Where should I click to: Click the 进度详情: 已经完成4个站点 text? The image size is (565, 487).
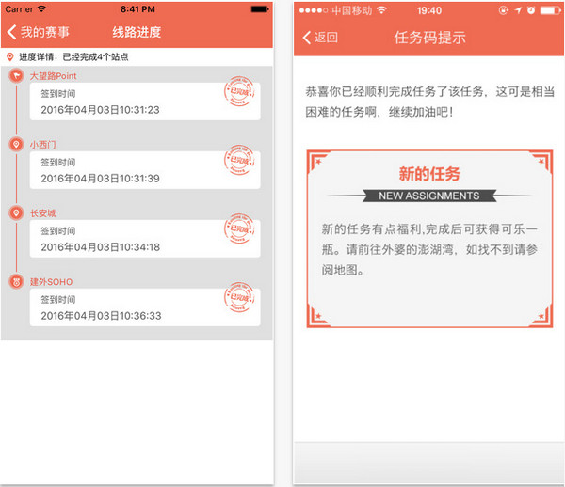pyautogui.click(x=73, y=56)
